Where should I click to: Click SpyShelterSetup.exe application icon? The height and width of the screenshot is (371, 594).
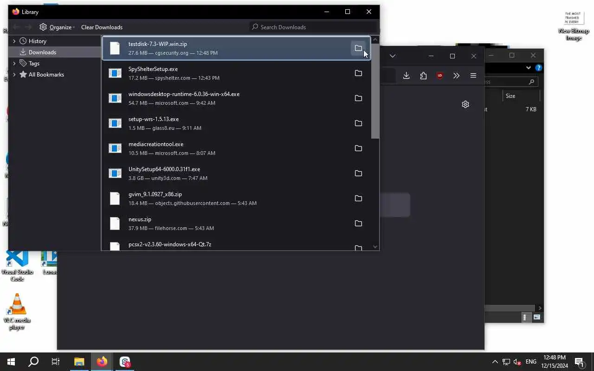[x=115, y=73]
